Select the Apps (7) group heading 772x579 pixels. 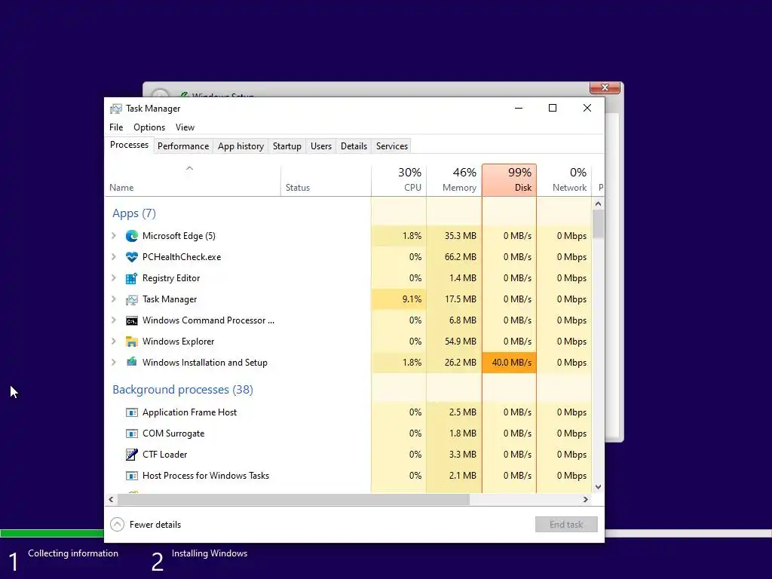[134, 213]
